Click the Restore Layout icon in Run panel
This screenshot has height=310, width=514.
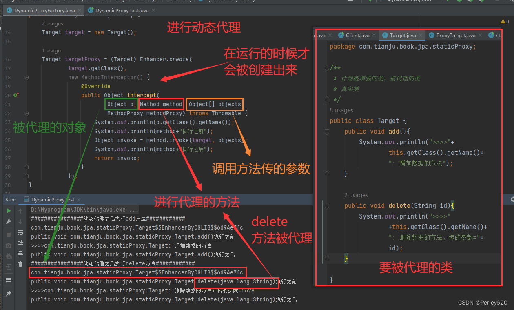coord(9,280)
